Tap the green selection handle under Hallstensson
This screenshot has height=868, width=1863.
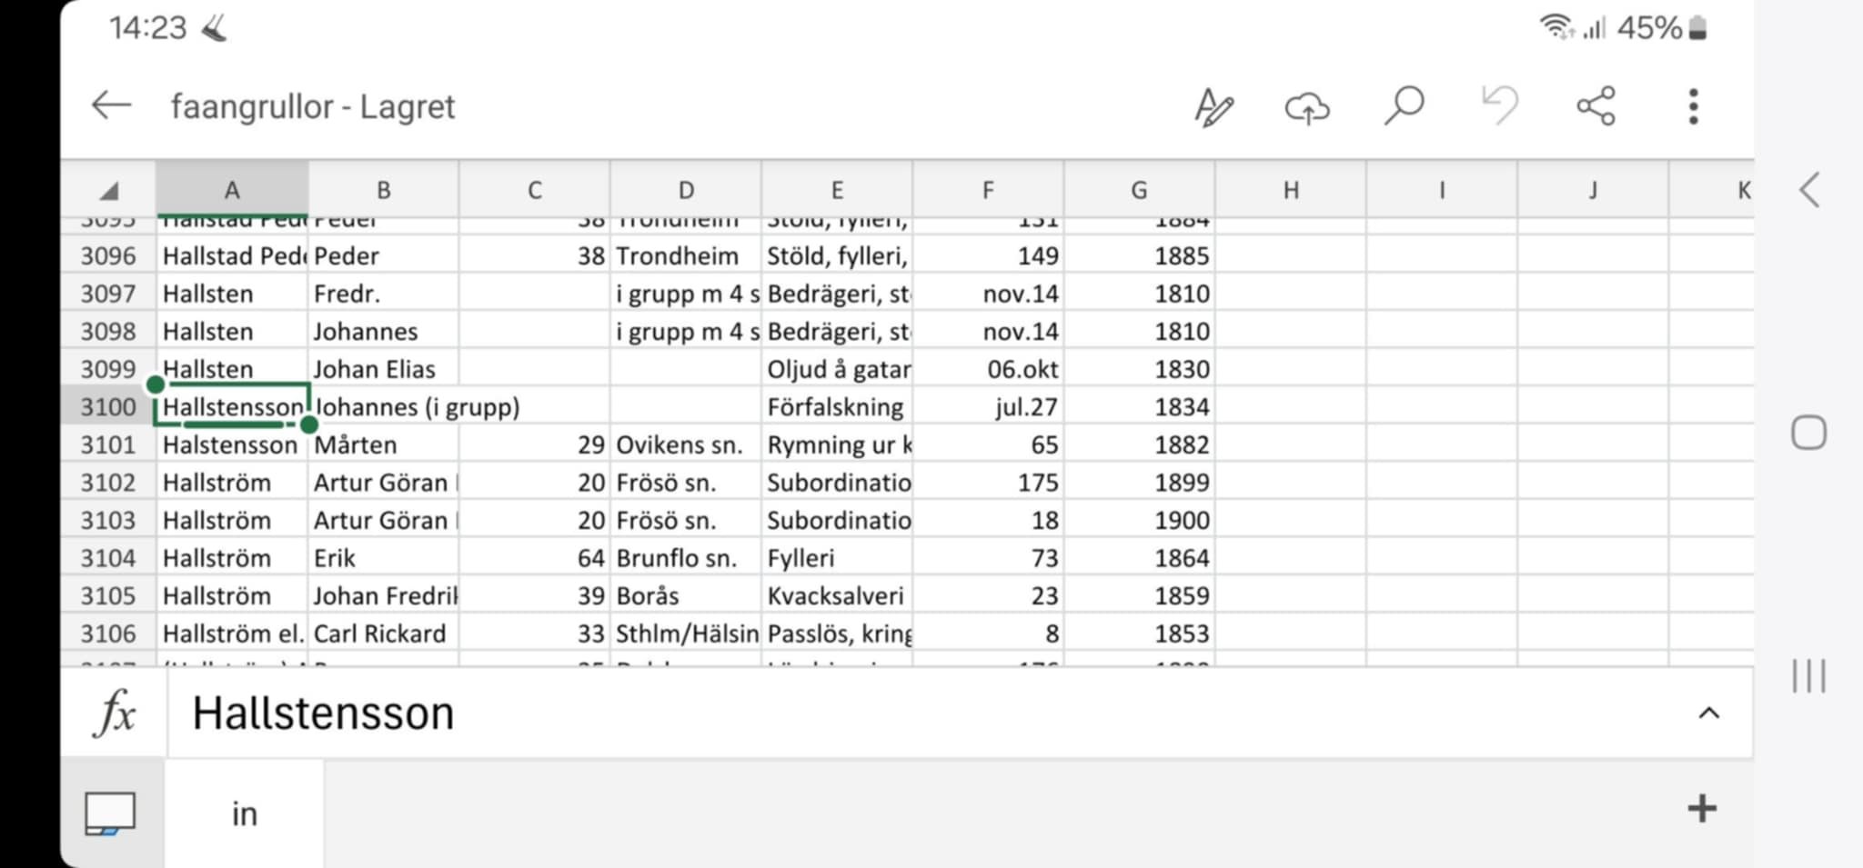[x=309, y=424]
